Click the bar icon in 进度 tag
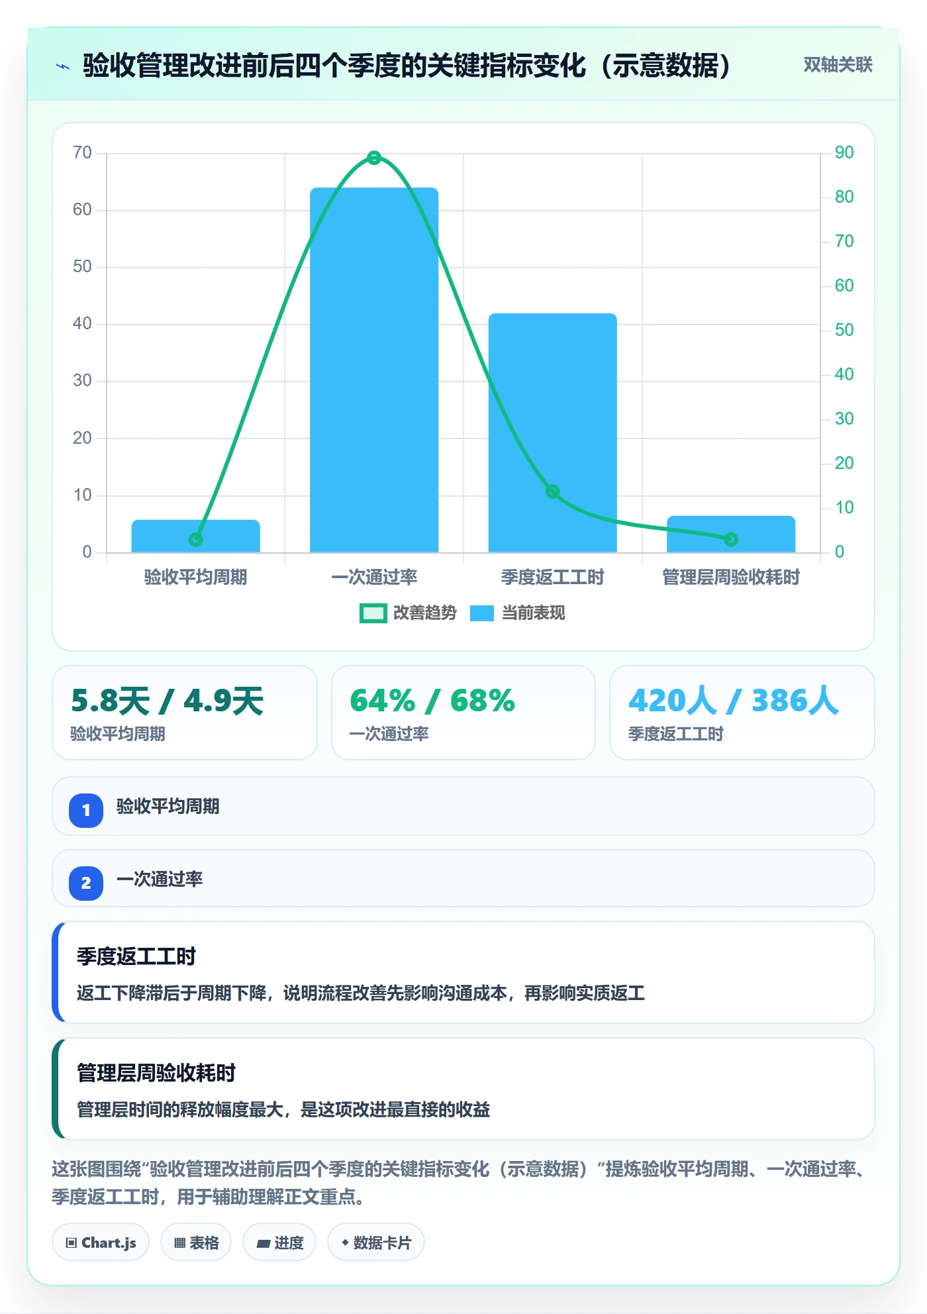This screenshot has height=1314, width=927. tap(263, 1244)
